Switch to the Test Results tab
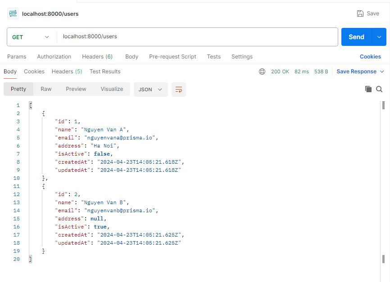This screenshot has width=390, height=282. point(105,72)
